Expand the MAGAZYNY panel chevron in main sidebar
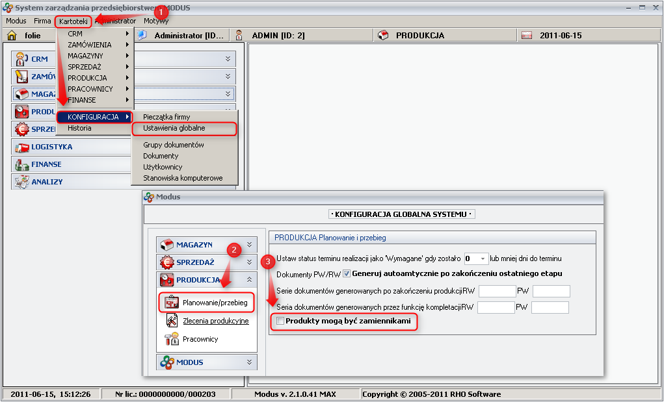The image size is (664, 402). pos(228,94)
